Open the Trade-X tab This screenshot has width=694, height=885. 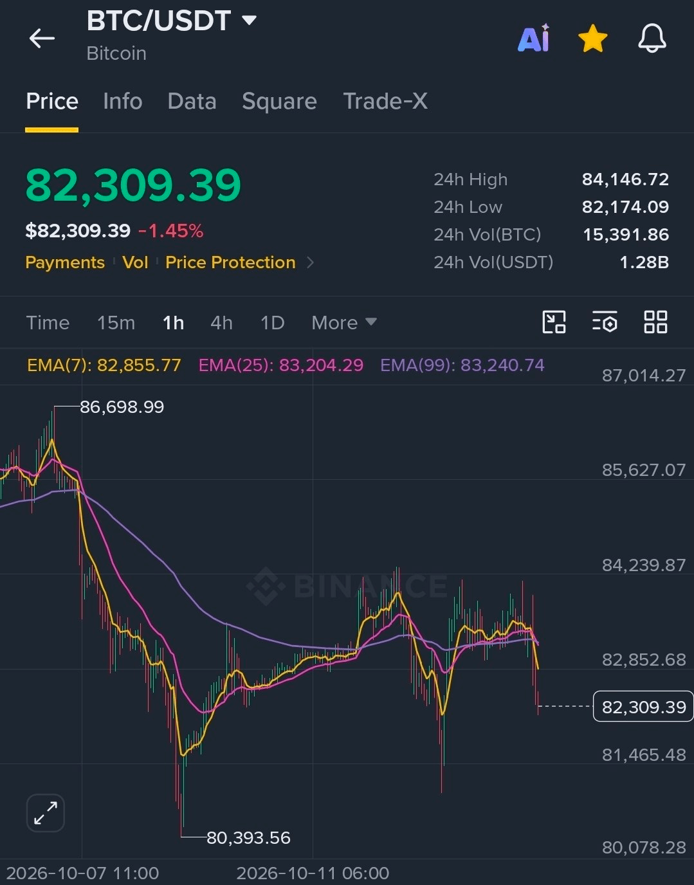click(x=385, y=101)
